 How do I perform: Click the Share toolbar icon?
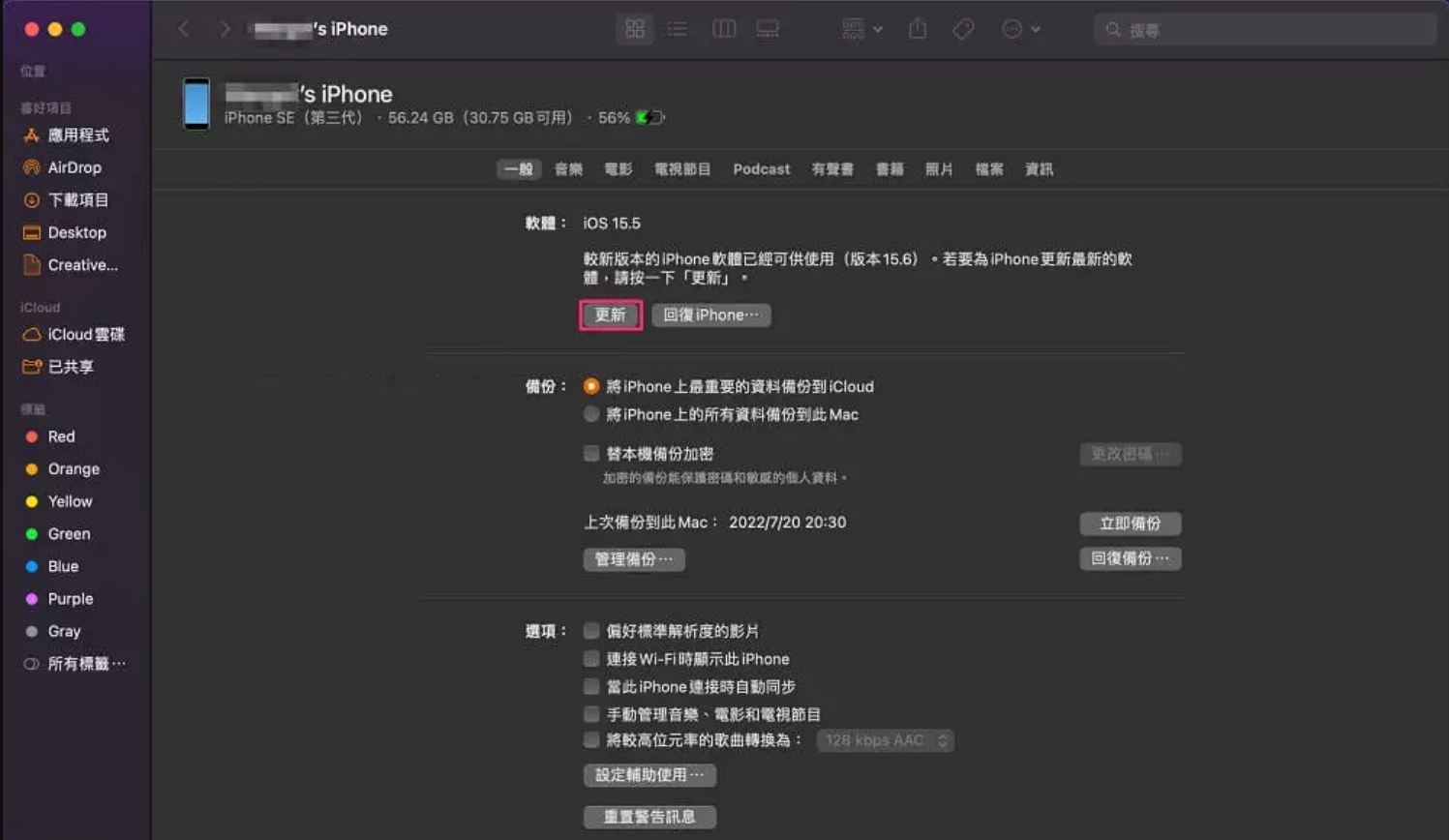(918, 29)
